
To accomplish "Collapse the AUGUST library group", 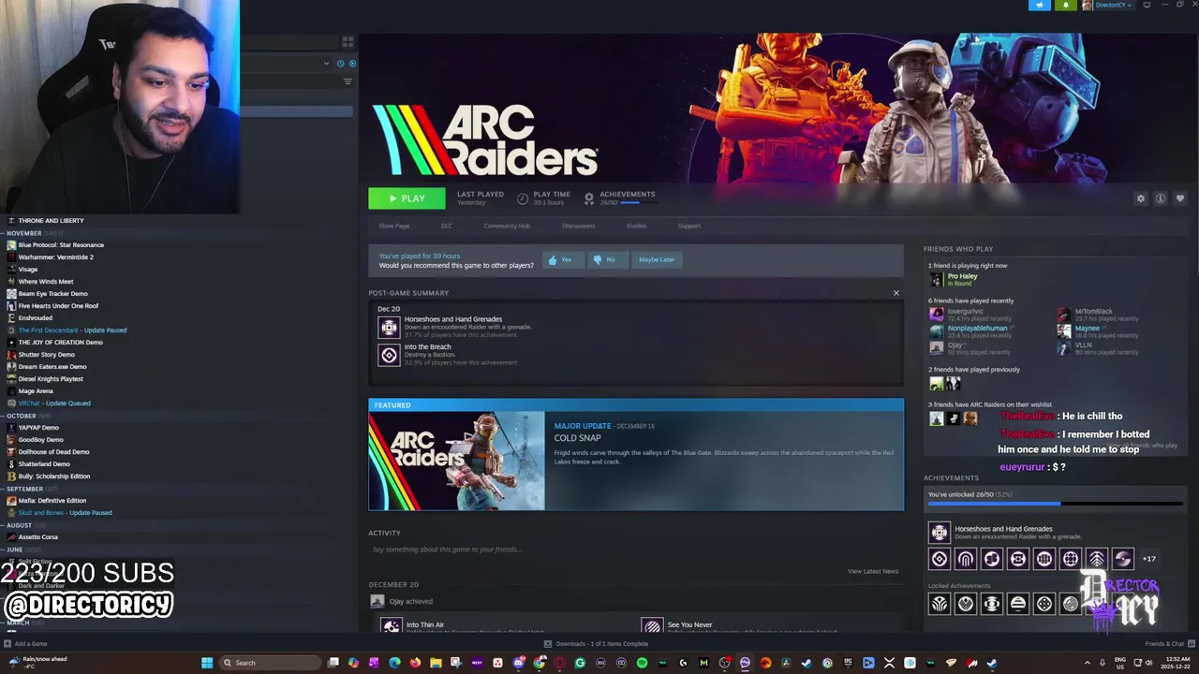I will pyautogui.click(x=19, y=525).
